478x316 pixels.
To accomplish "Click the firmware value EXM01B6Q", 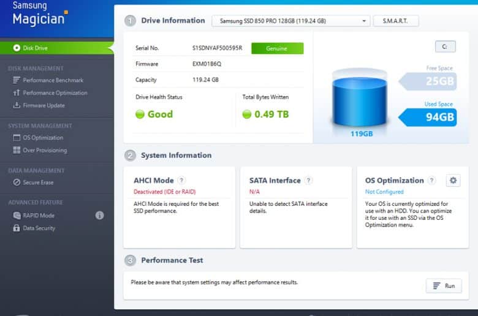I will click(x=207, y=64).
